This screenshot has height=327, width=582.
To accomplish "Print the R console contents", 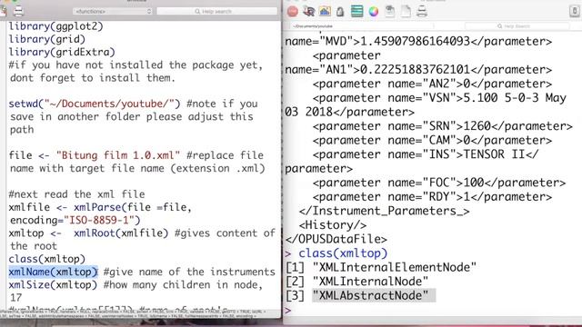I will pos(422,12).
